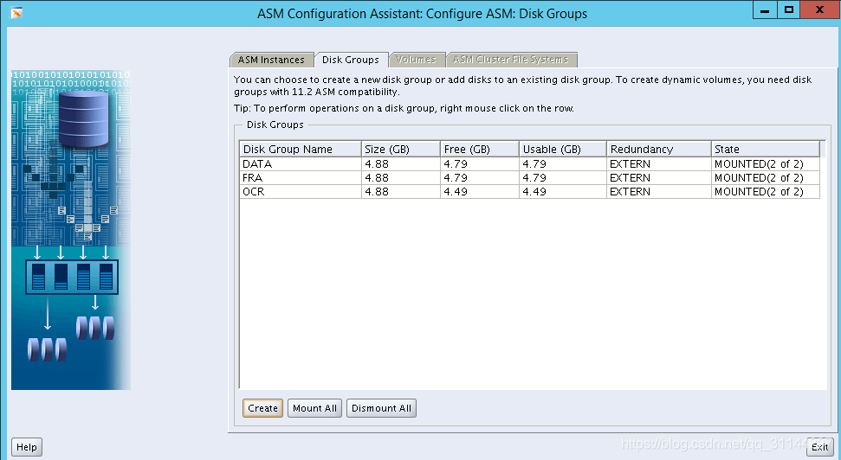
Task: Click the Mount All button
Action: 315,408
